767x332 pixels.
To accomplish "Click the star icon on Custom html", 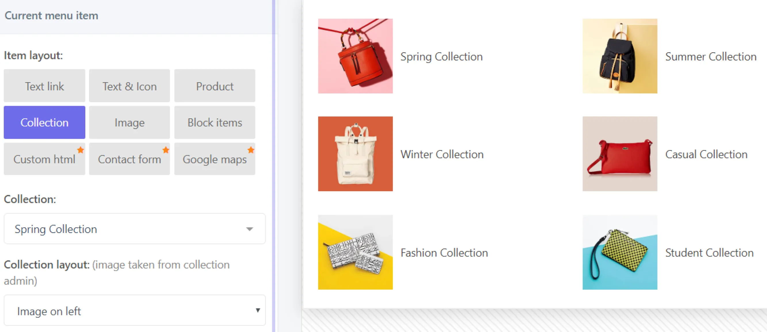I will click(80, 150).
